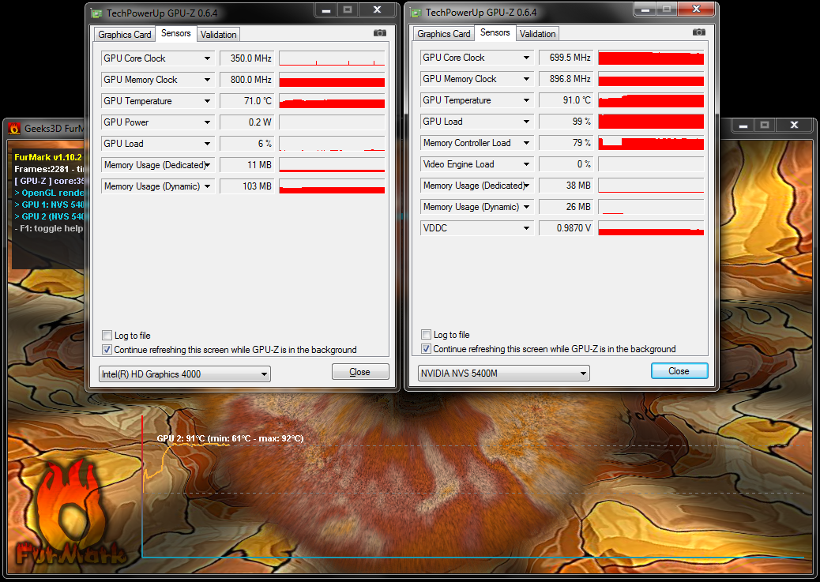This screenshot has width=820, height=582.
Task: Click the Memory Controller Load graph
Action: [x=651, y=143]
